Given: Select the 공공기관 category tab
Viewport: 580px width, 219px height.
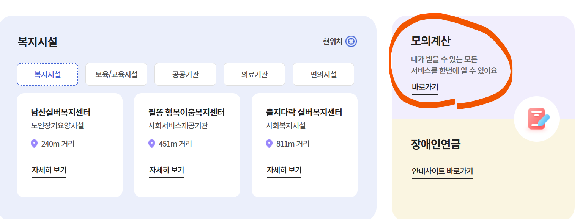Looking at the screenshot, I should [185, 74].
